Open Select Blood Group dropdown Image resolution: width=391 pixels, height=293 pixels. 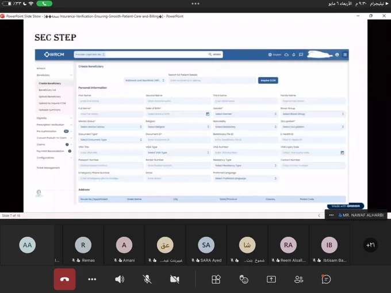coord(313,114)
